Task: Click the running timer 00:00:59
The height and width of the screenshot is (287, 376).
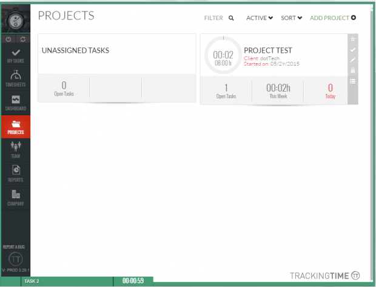Action: 133,281
